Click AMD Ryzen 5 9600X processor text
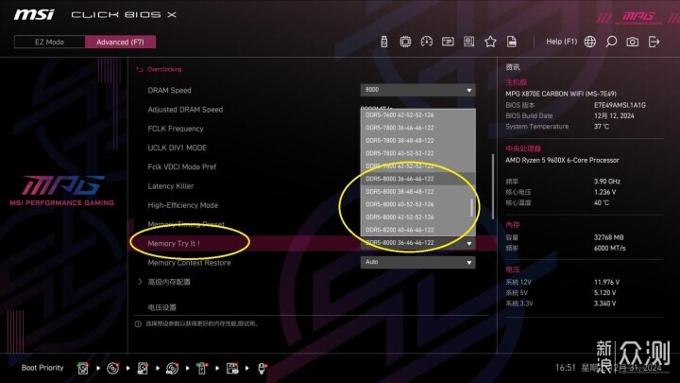The width and height of the screenshot is (680, 383). (562, 160)
